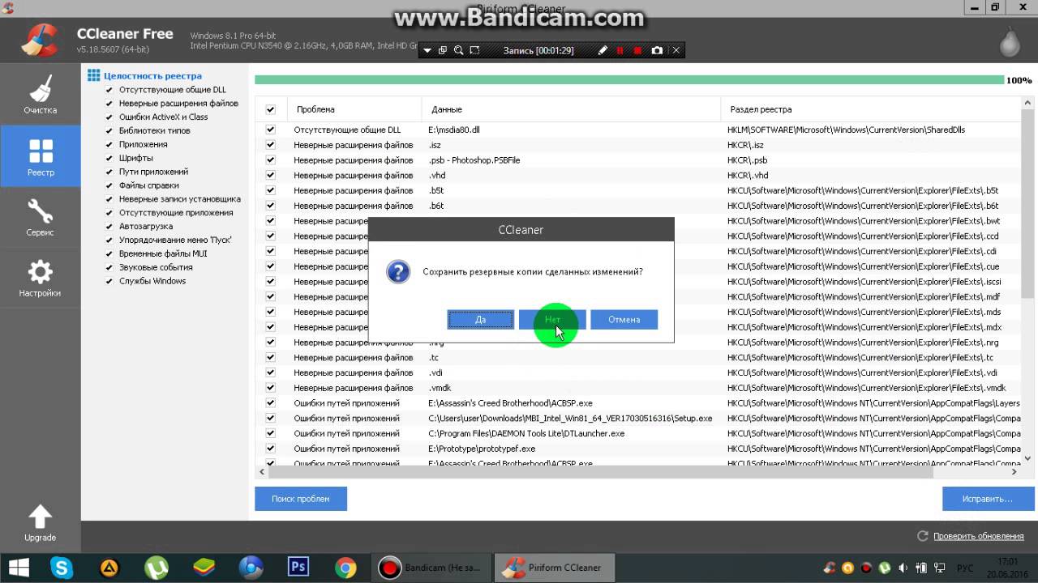Stop the Bandicam recording with the red square

pyautogui.click(x=637, y=50)
